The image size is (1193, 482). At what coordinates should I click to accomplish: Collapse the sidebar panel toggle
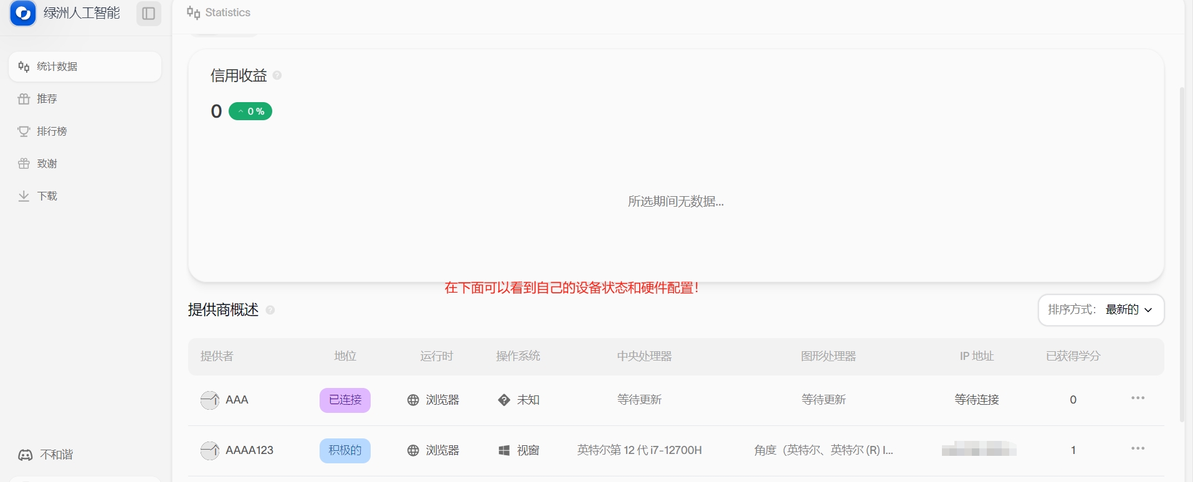tap(148, 13)
